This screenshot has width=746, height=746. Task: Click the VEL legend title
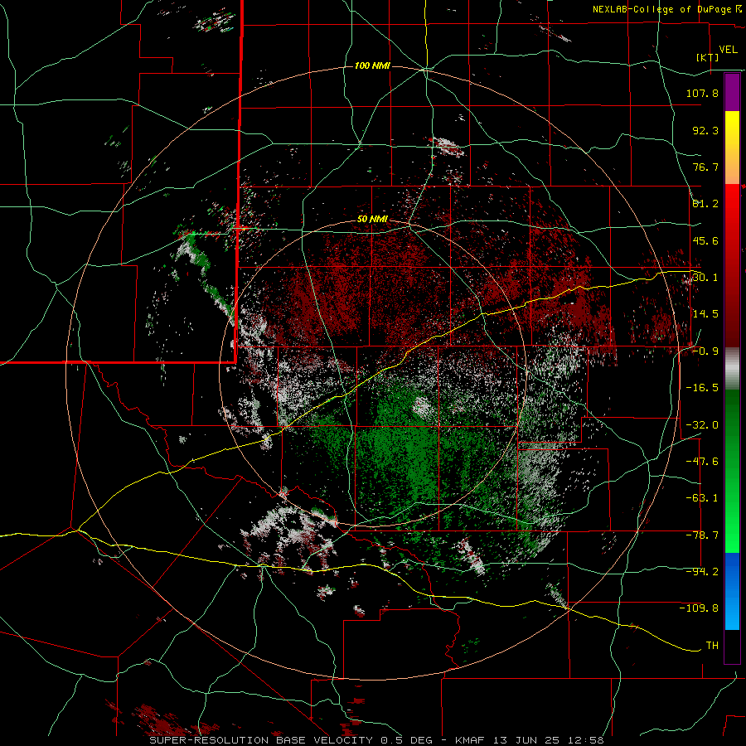(728, 50)
